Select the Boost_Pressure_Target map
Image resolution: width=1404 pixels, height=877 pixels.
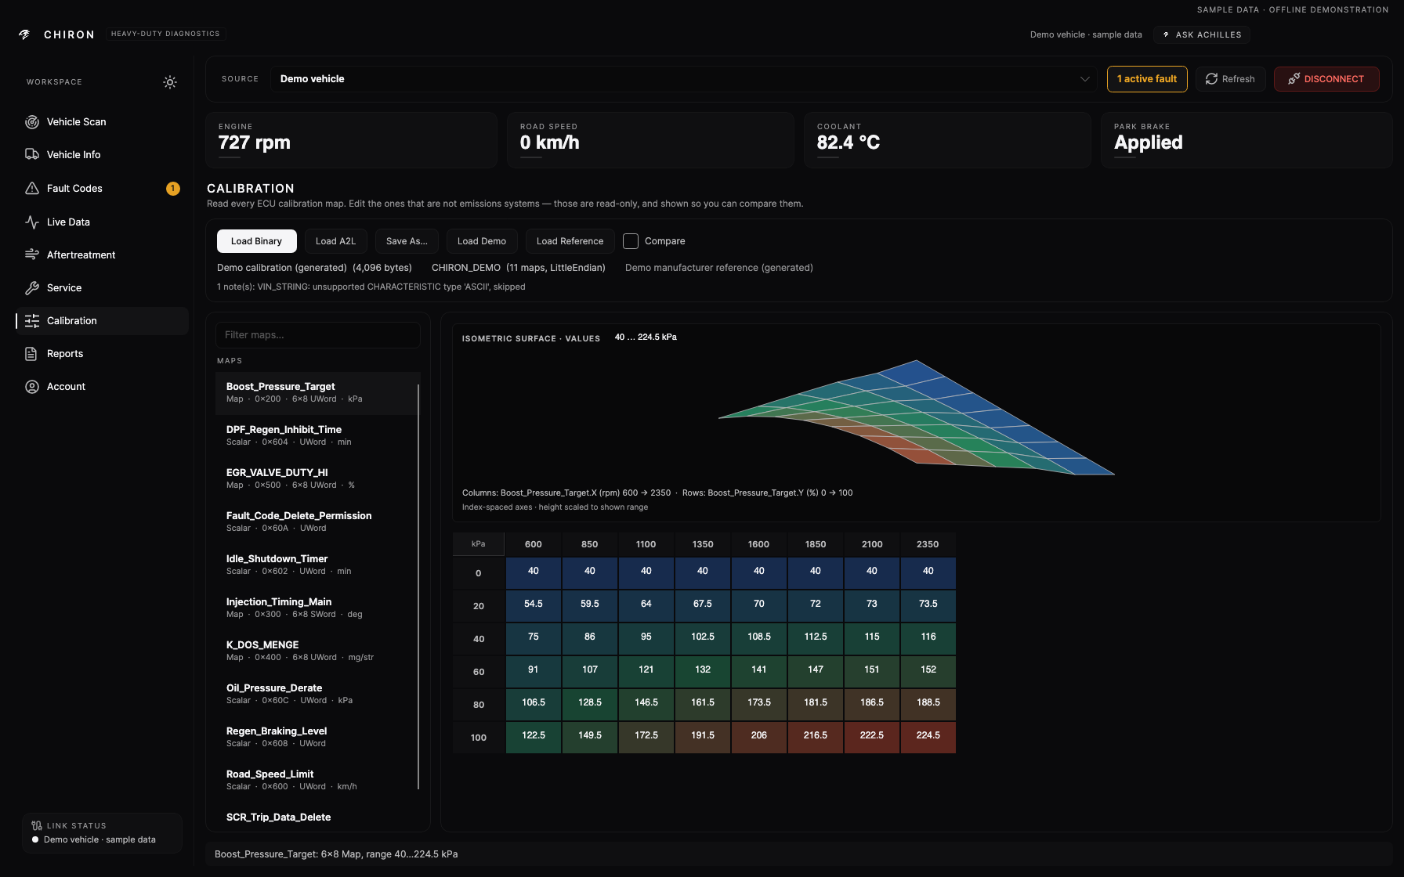[317, 393]
